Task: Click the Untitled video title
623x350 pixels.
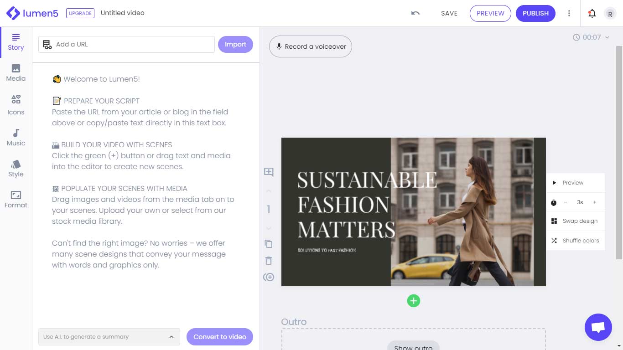Action: coord(123,13)
